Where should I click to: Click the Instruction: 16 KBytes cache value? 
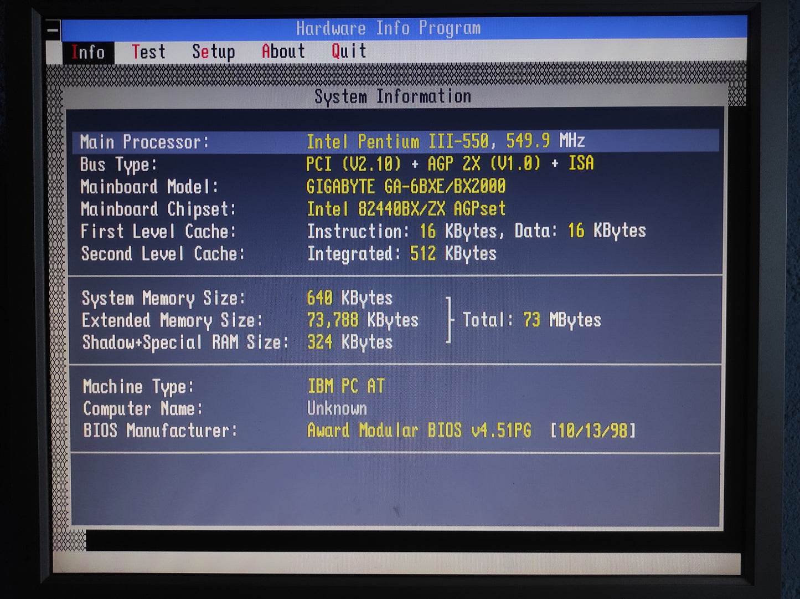point(402,231)
